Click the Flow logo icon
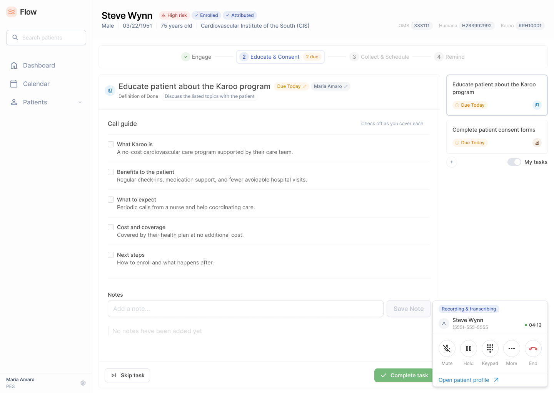 coord(12,12)
